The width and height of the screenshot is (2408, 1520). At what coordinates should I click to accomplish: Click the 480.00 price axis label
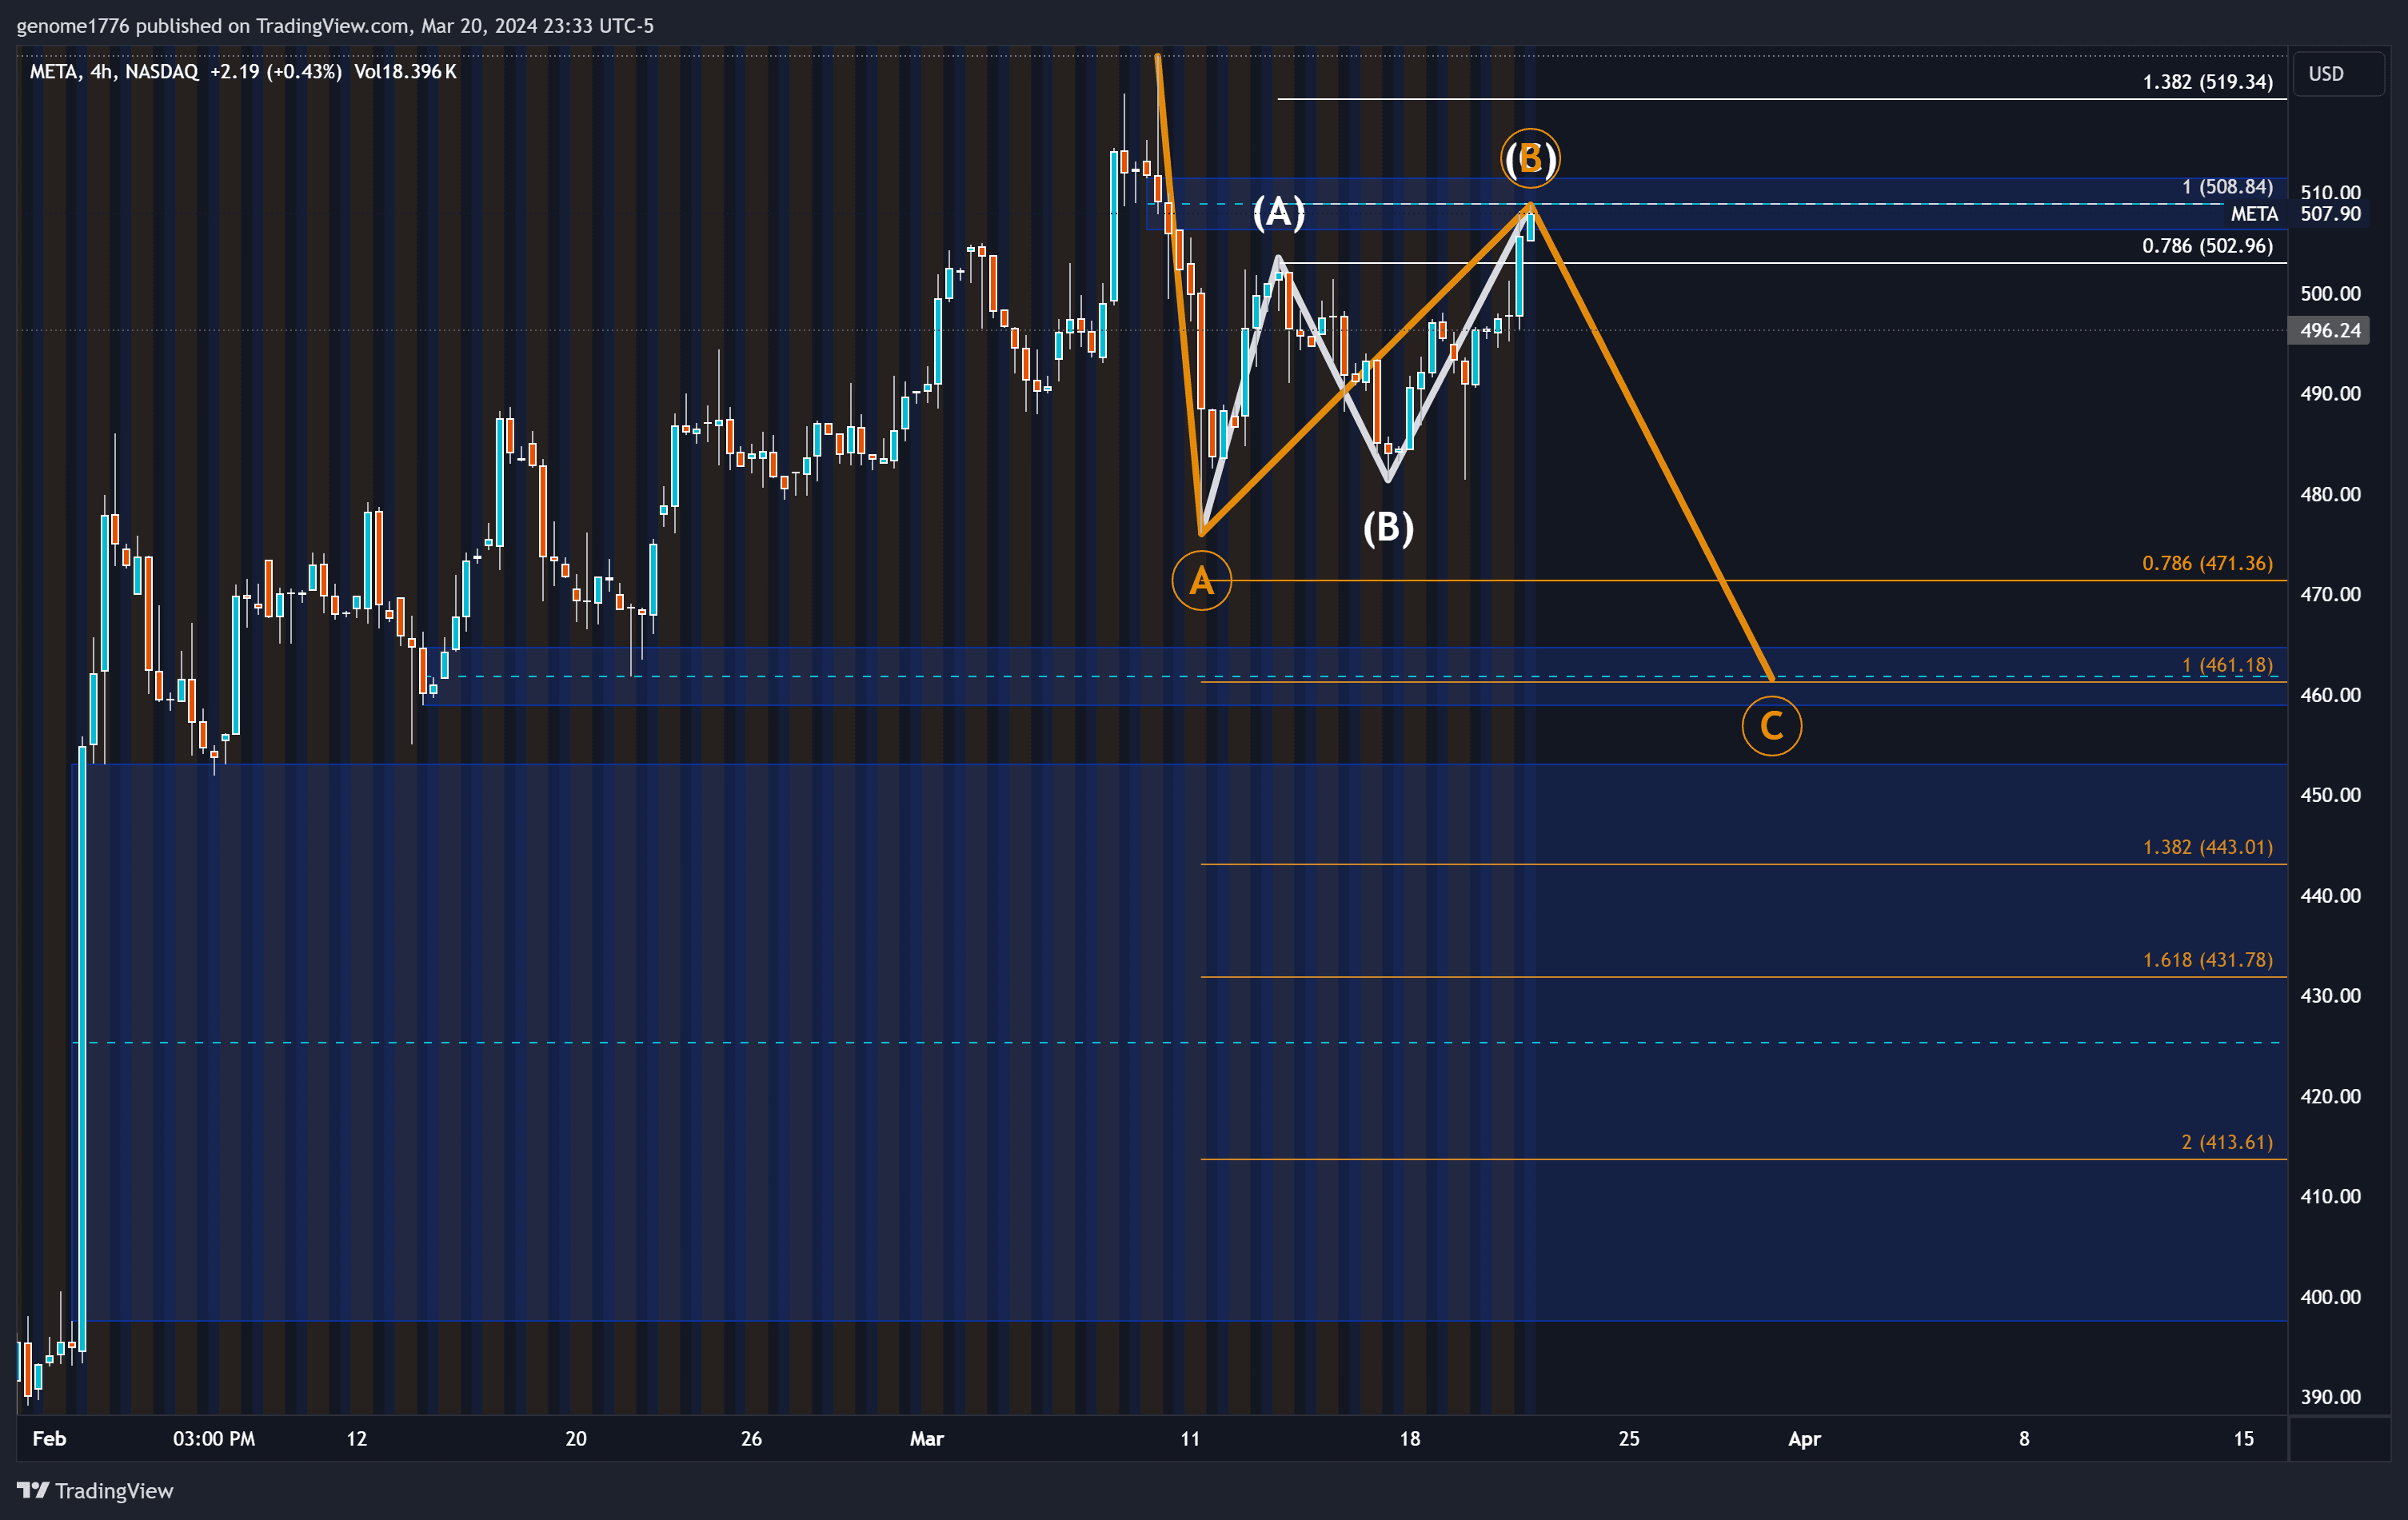point(2330,494)
